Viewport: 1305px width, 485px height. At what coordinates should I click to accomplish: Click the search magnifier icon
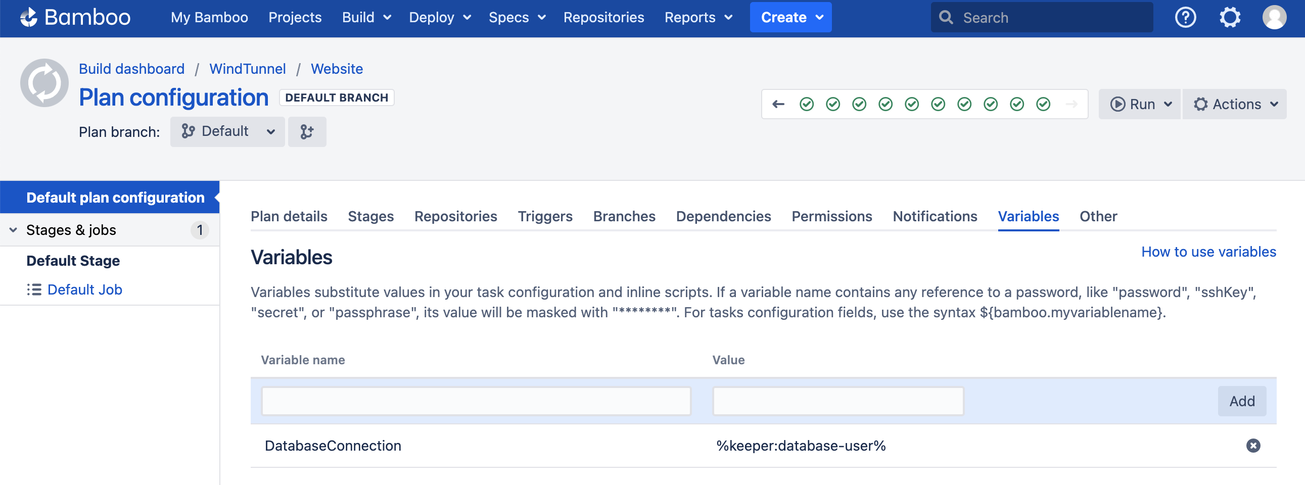945,17
